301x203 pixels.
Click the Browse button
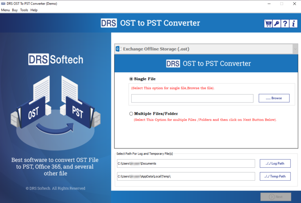point(274,98)
